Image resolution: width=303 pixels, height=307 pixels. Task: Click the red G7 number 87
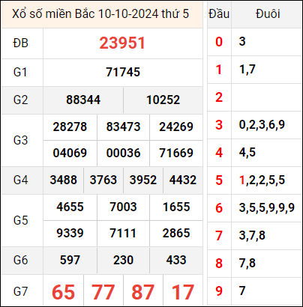[x=142, y=292]
